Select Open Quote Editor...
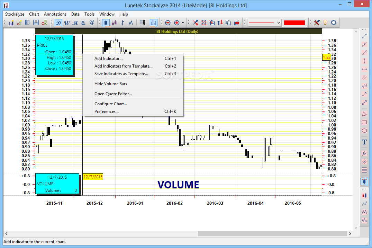The image size is (372, 248). (x=133, y=94)
